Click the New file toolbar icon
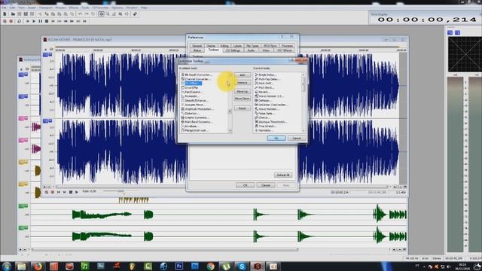The height and width of the screenshot is (271, 482). coord(5,14)
